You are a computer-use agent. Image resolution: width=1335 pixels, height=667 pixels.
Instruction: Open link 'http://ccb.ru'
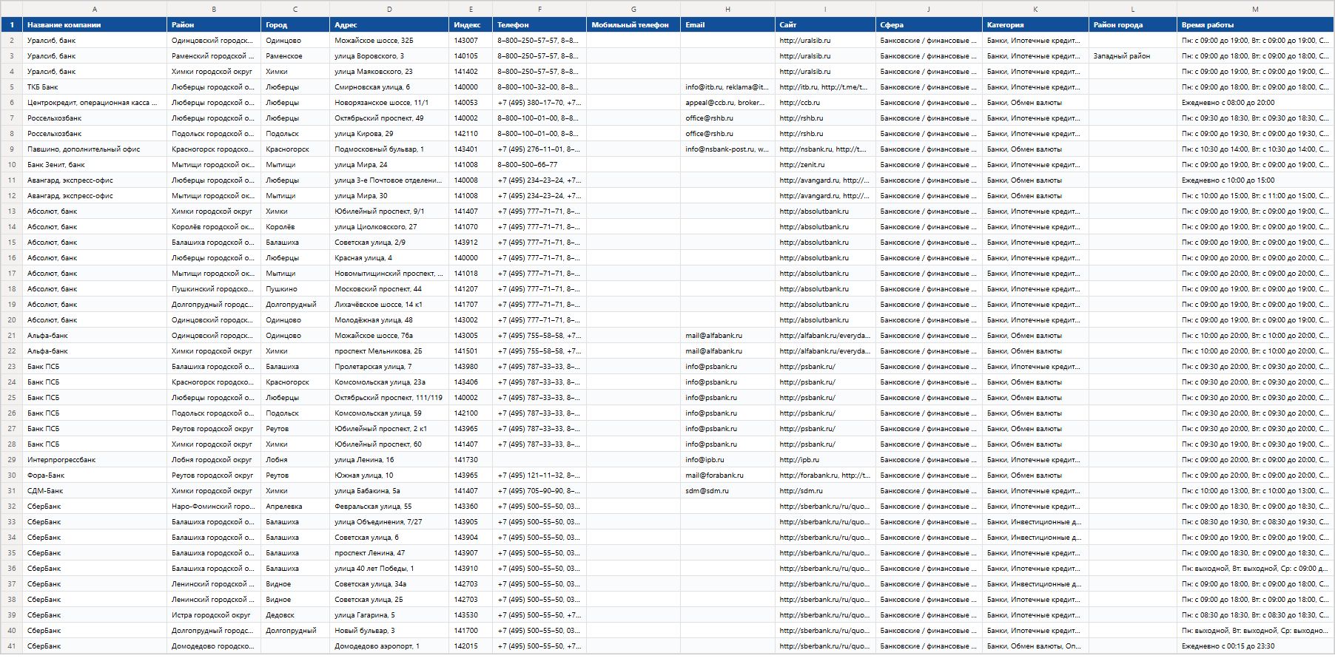pyautogui.click(x=800, y=103)
